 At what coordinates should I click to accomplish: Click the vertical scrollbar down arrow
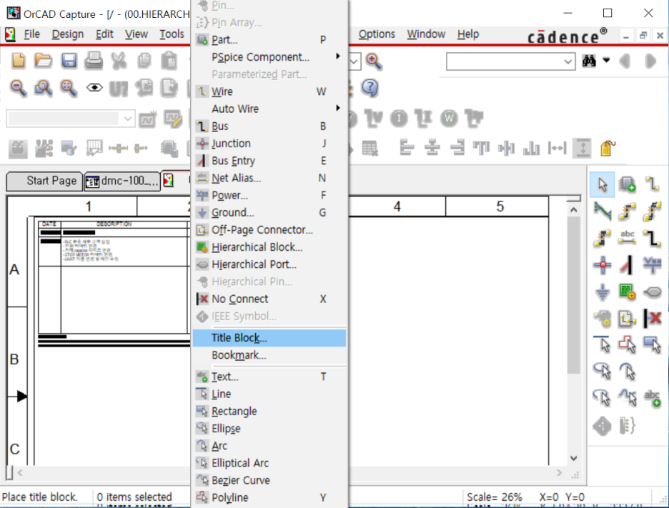click(573, 458)
